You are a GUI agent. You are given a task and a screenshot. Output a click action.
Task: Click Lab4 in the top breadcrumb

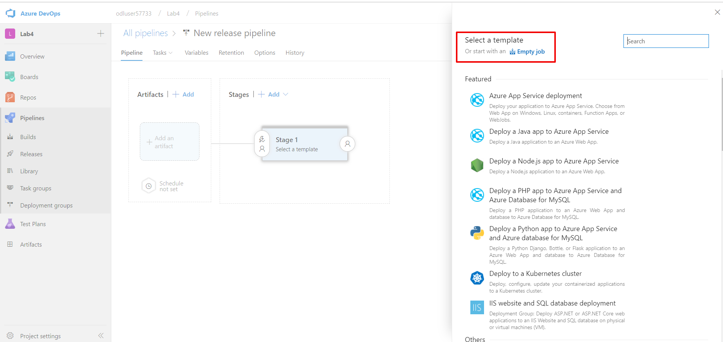tap(173, 13)
